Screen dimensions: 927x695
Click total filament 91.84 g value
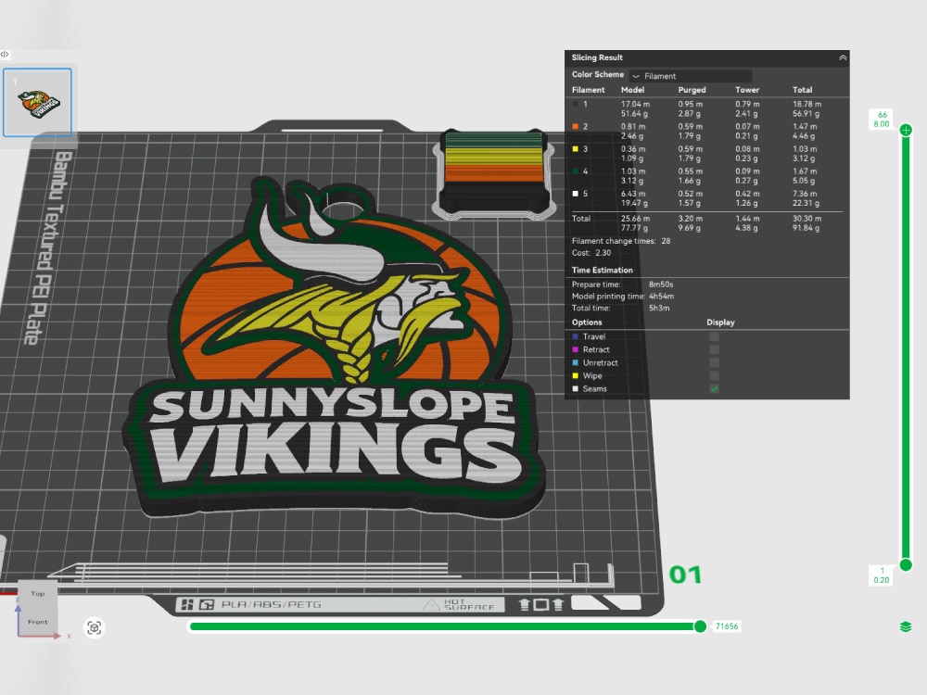tap(806, 228)
